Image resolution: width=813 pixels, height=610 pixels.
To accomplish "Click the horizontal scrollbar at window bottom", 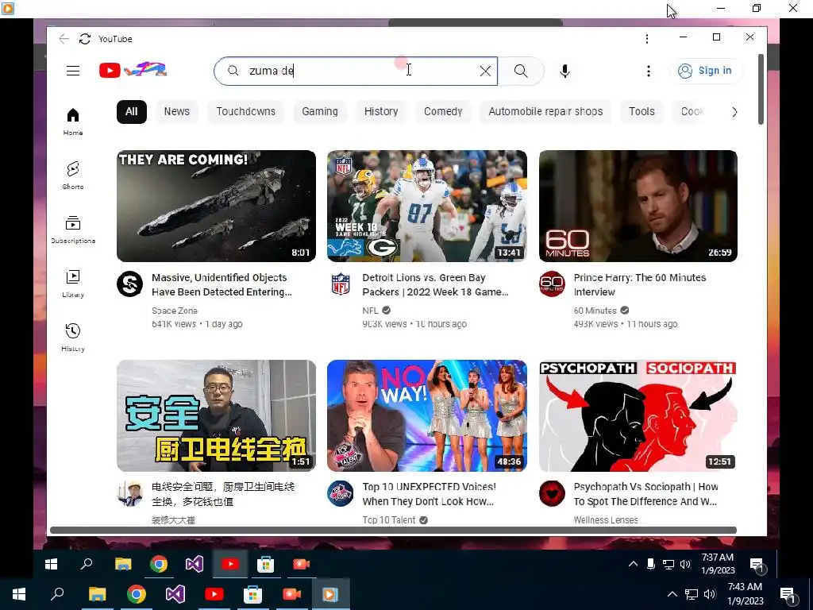I will pyautogui.click(x=393, y=530).
